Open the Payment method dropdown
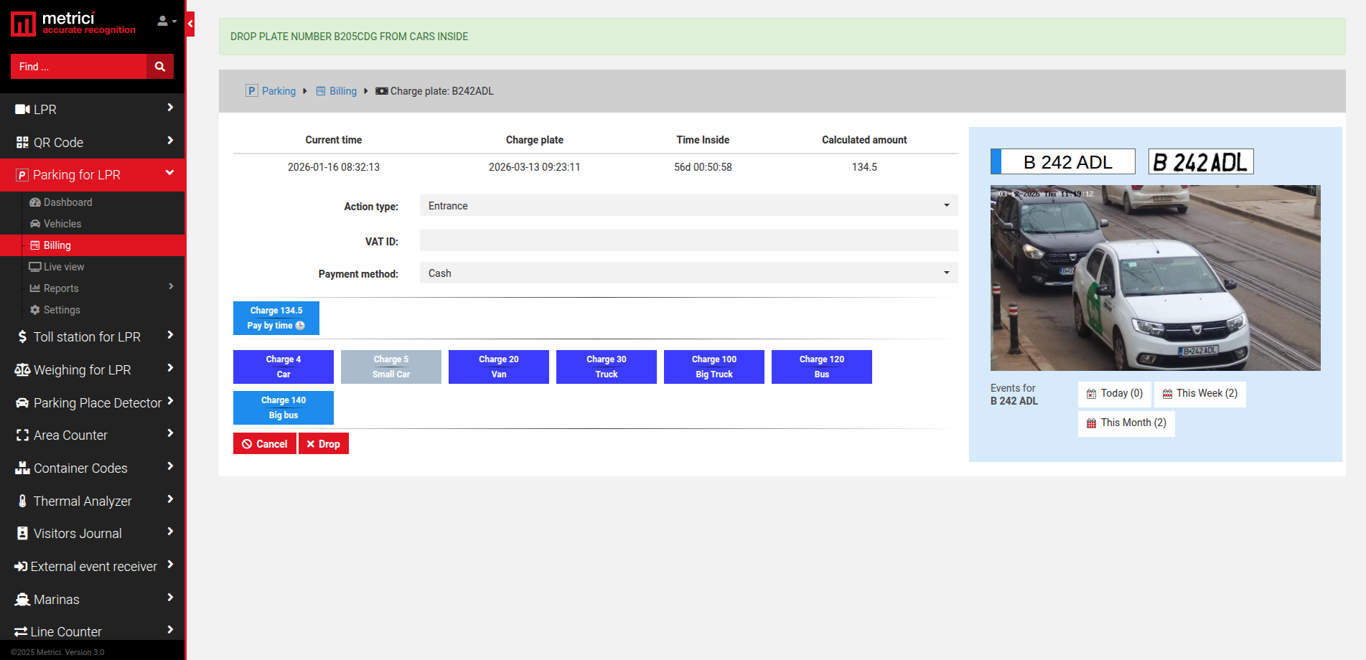Image resolution: width=1366 pixels, height=660 pixels. coord(688,273)
